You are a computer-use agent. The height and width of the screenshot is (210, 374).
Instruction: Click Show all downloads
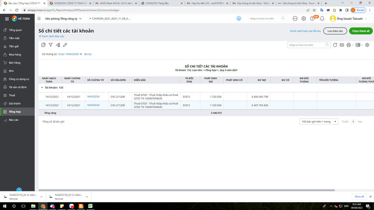(359, 197)
